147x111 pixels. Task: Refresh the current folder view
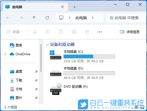point(47,18)
